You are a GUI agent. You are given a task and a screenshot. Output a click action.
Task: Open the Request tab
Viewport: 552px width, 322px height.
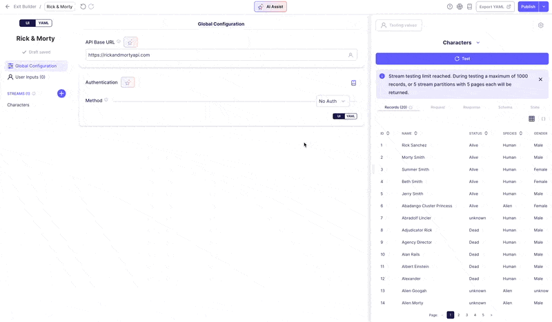(x=437, y=107)
